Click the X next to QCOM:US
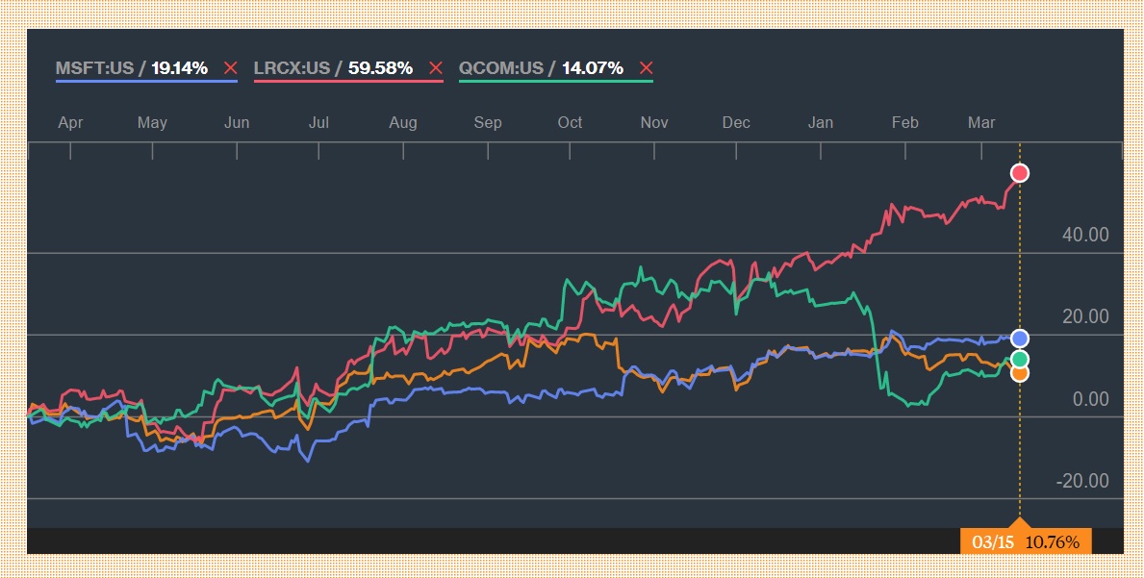 (x=646, y=68)
